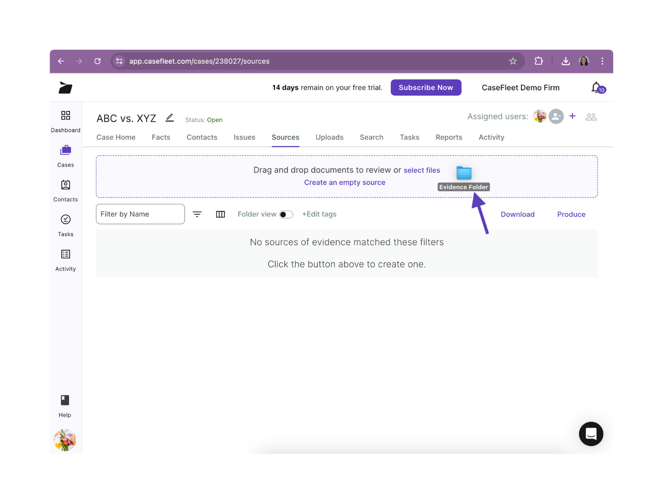The height and width of the screenshot is (497, 663).
Task: Toggle the Folder view switch
Action: [x=286, y=215]
